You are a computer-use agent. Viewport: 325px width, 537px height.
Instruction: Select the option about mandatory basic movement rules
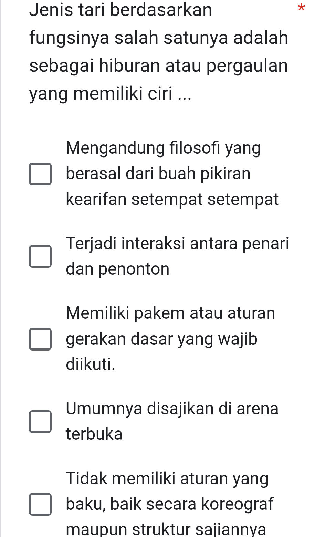pos(41,339)
